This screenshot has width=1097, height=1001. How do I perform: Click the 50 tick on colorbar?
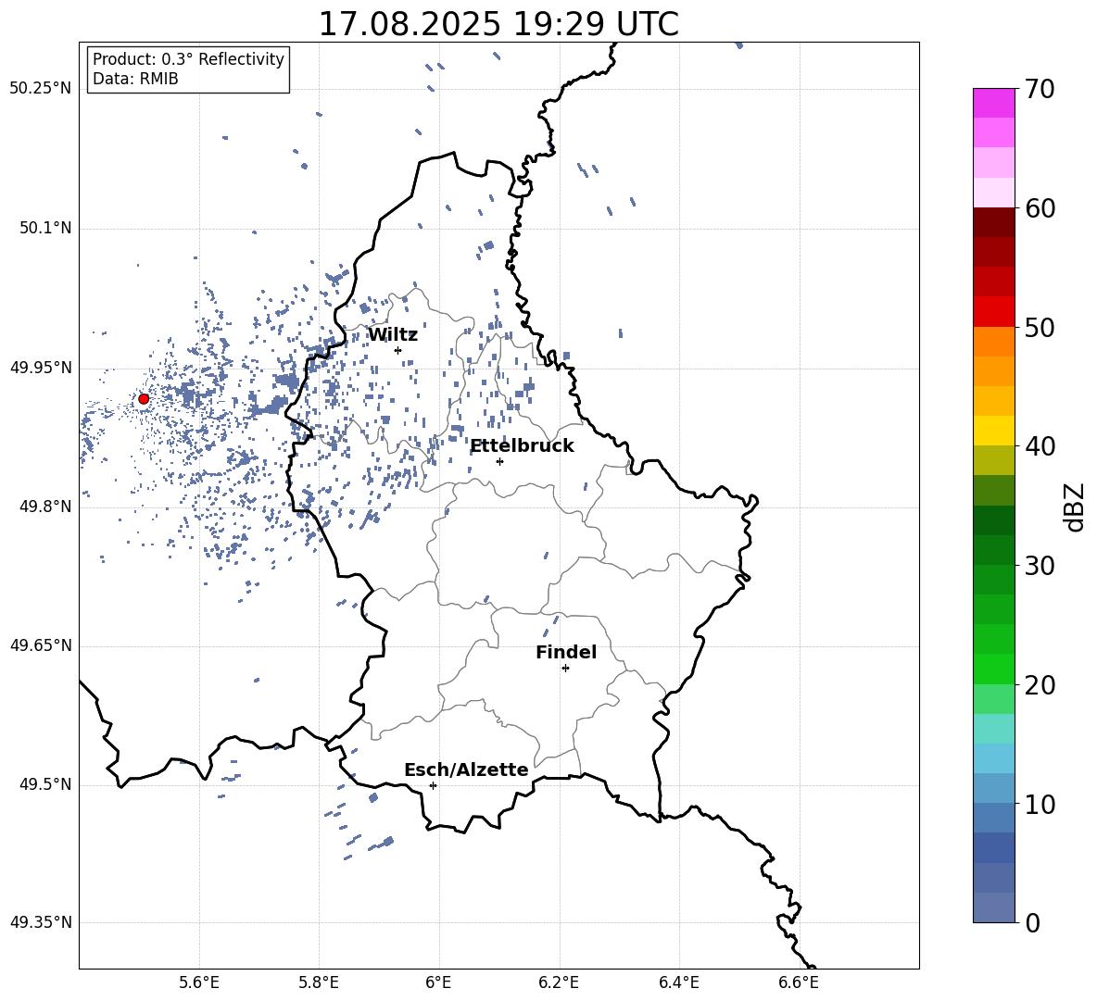(x=1040, y=327)
